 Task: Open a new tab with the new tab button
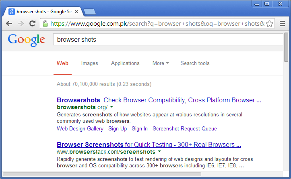[90, 12]
